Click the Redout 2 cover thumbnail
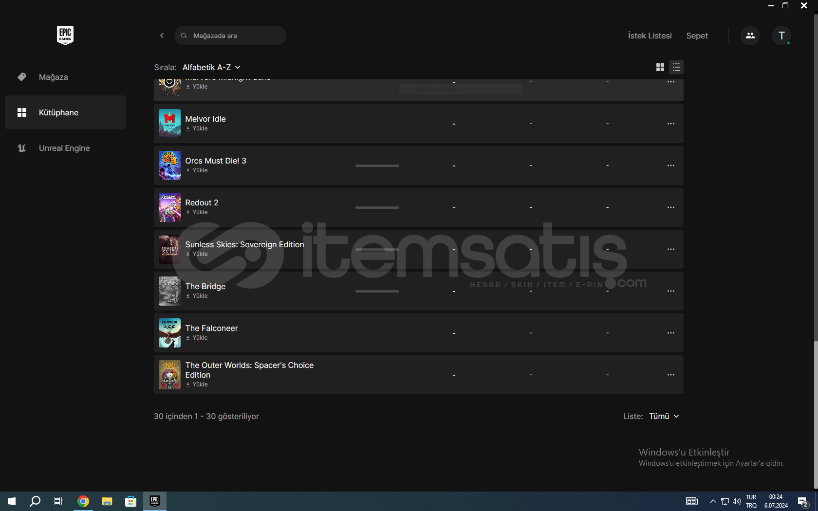The image size is (818, 511). click(169, 207)
